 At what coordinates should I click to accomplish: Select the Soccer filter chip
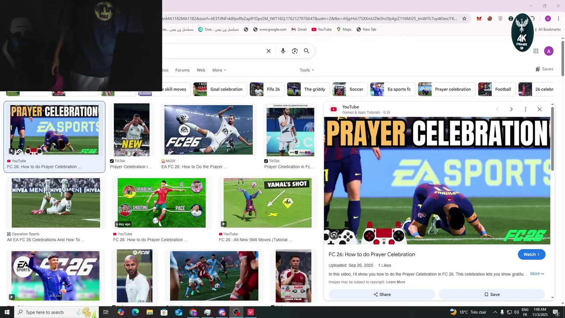point(349,89)
